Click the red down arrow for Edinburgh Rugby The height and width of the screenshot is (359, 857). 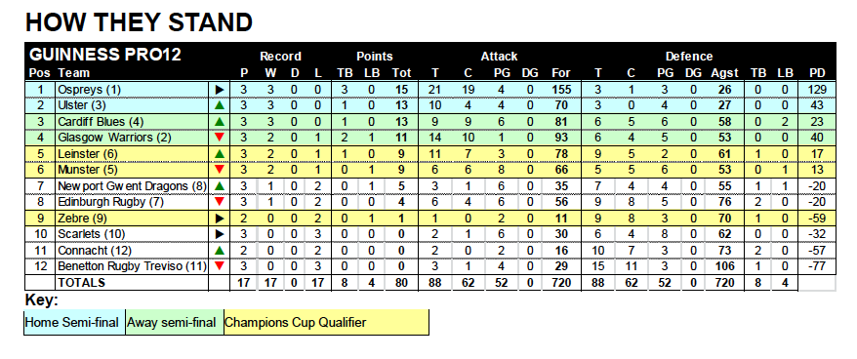coord(220,202)
